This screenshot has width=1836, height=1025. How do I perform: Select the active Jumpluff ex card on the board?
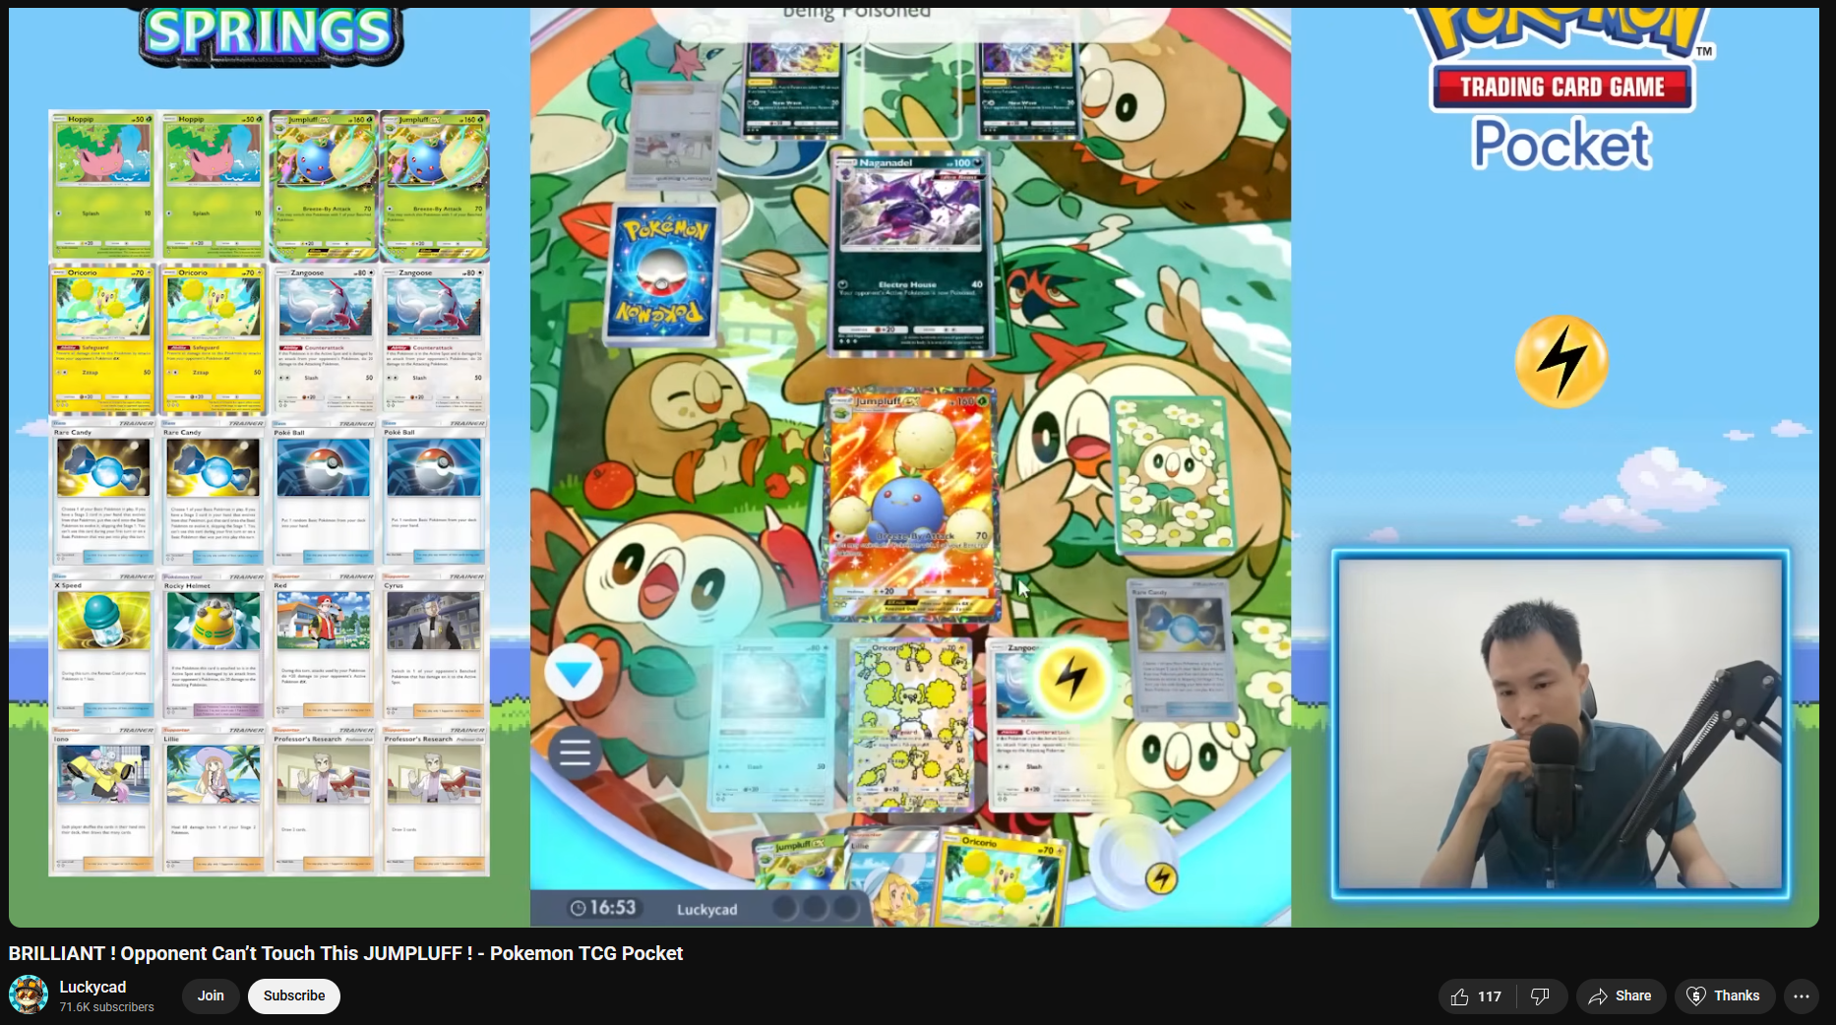click(x=910, y=505)
